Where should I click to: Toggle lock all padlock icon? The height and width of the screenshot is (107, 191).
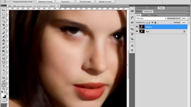(155, 23)
